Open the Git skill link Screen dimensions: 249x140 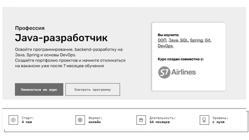coord(208,40)
